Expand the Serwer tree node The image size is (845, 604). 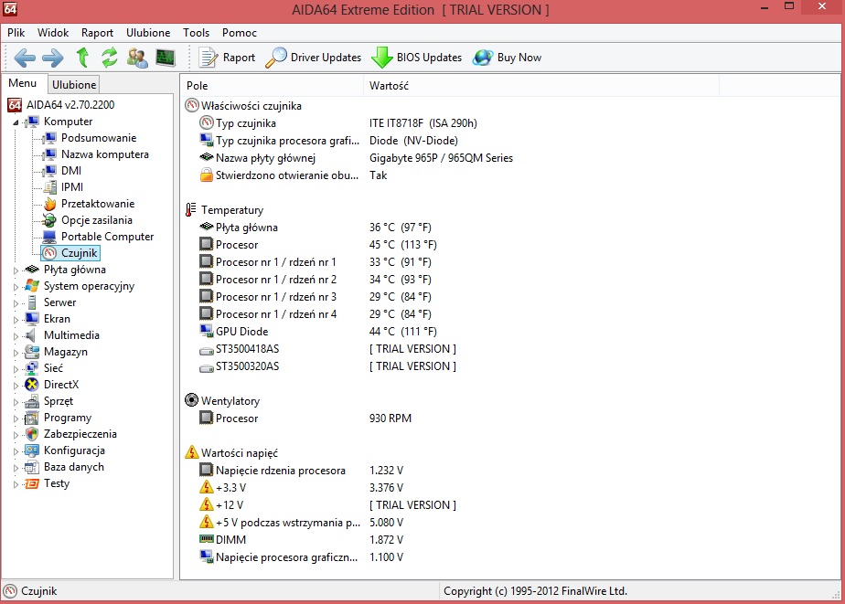[16, 303]
